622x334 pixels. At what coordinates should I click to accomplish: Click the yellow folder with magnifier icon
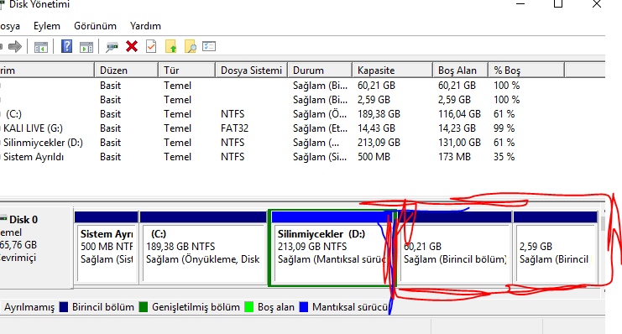point(190,46)
